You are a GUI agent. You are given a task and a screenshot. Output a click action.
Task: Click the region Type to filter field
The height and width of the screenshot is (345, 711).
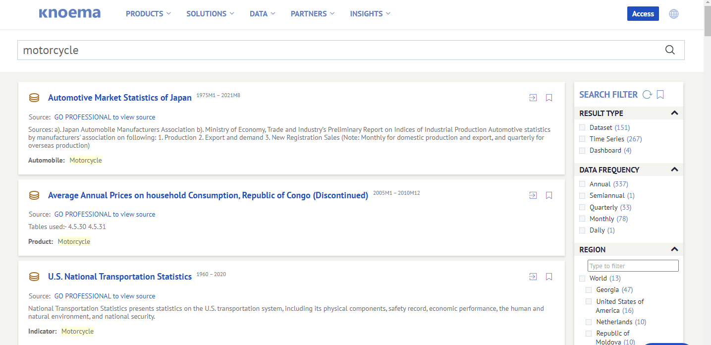[x=633, y=266]
